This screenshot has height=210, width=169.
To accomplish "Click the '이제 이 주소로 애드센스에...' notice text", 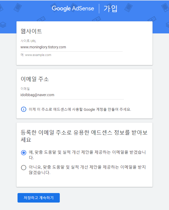I will click(80, 109).
